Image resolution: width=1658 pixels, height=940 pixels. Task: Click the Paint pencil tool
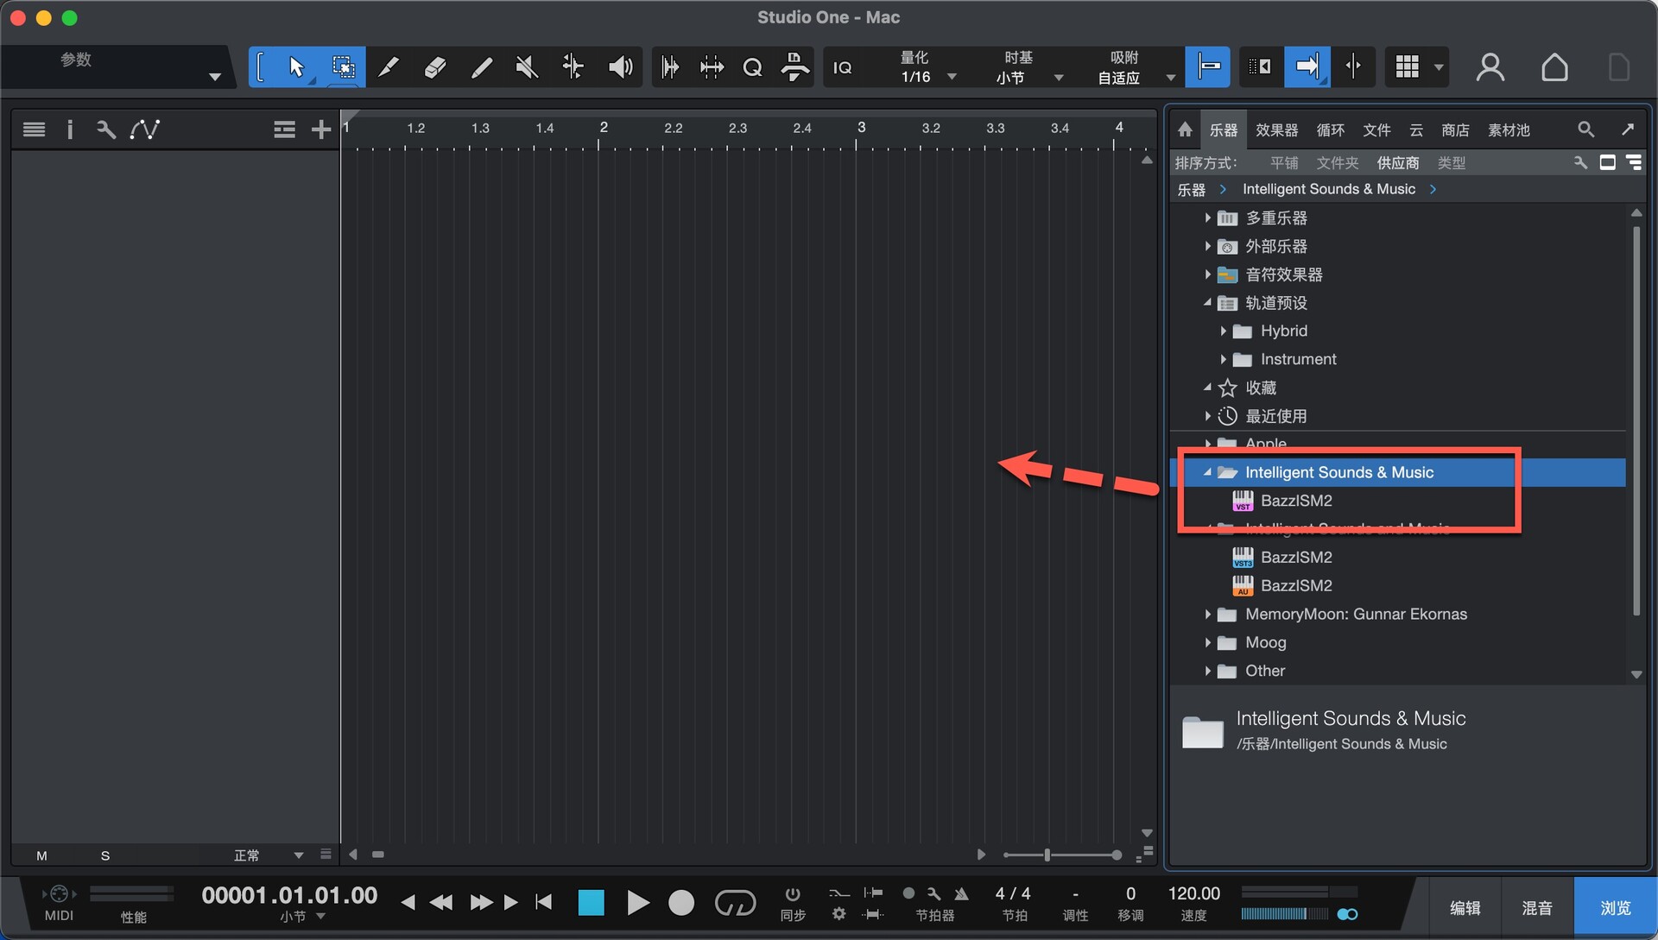click(x=482, y=67)
